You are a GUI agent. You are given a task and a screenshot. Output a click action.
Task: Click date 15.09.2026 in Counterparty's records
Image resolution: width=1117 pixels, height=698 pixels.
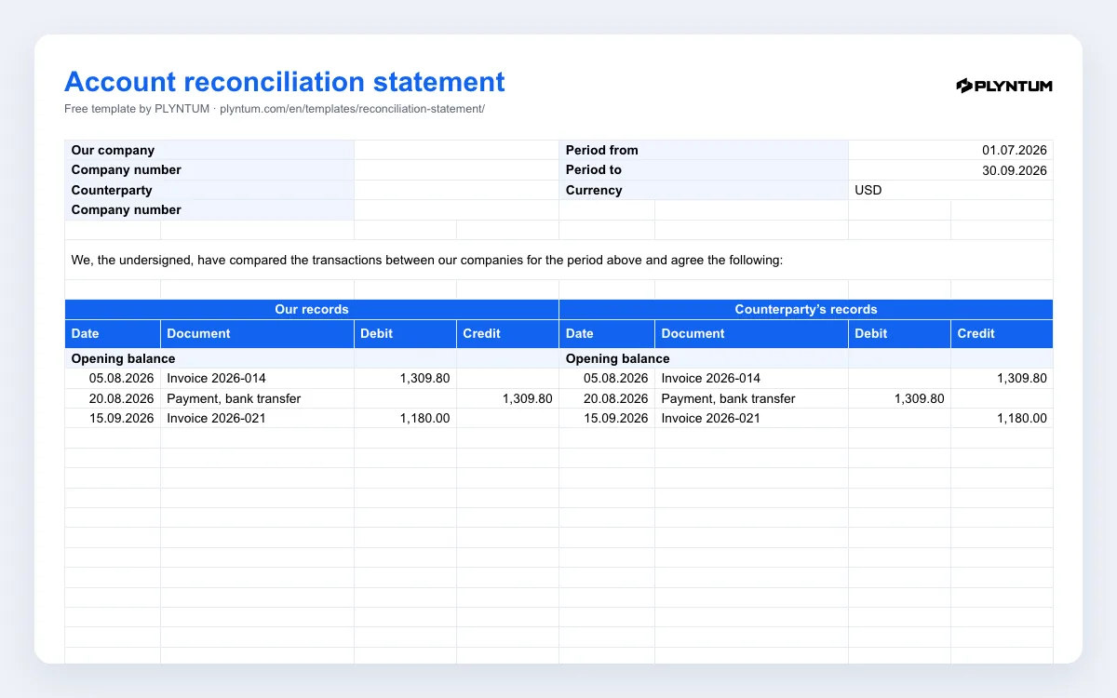(x=616, y=419)
